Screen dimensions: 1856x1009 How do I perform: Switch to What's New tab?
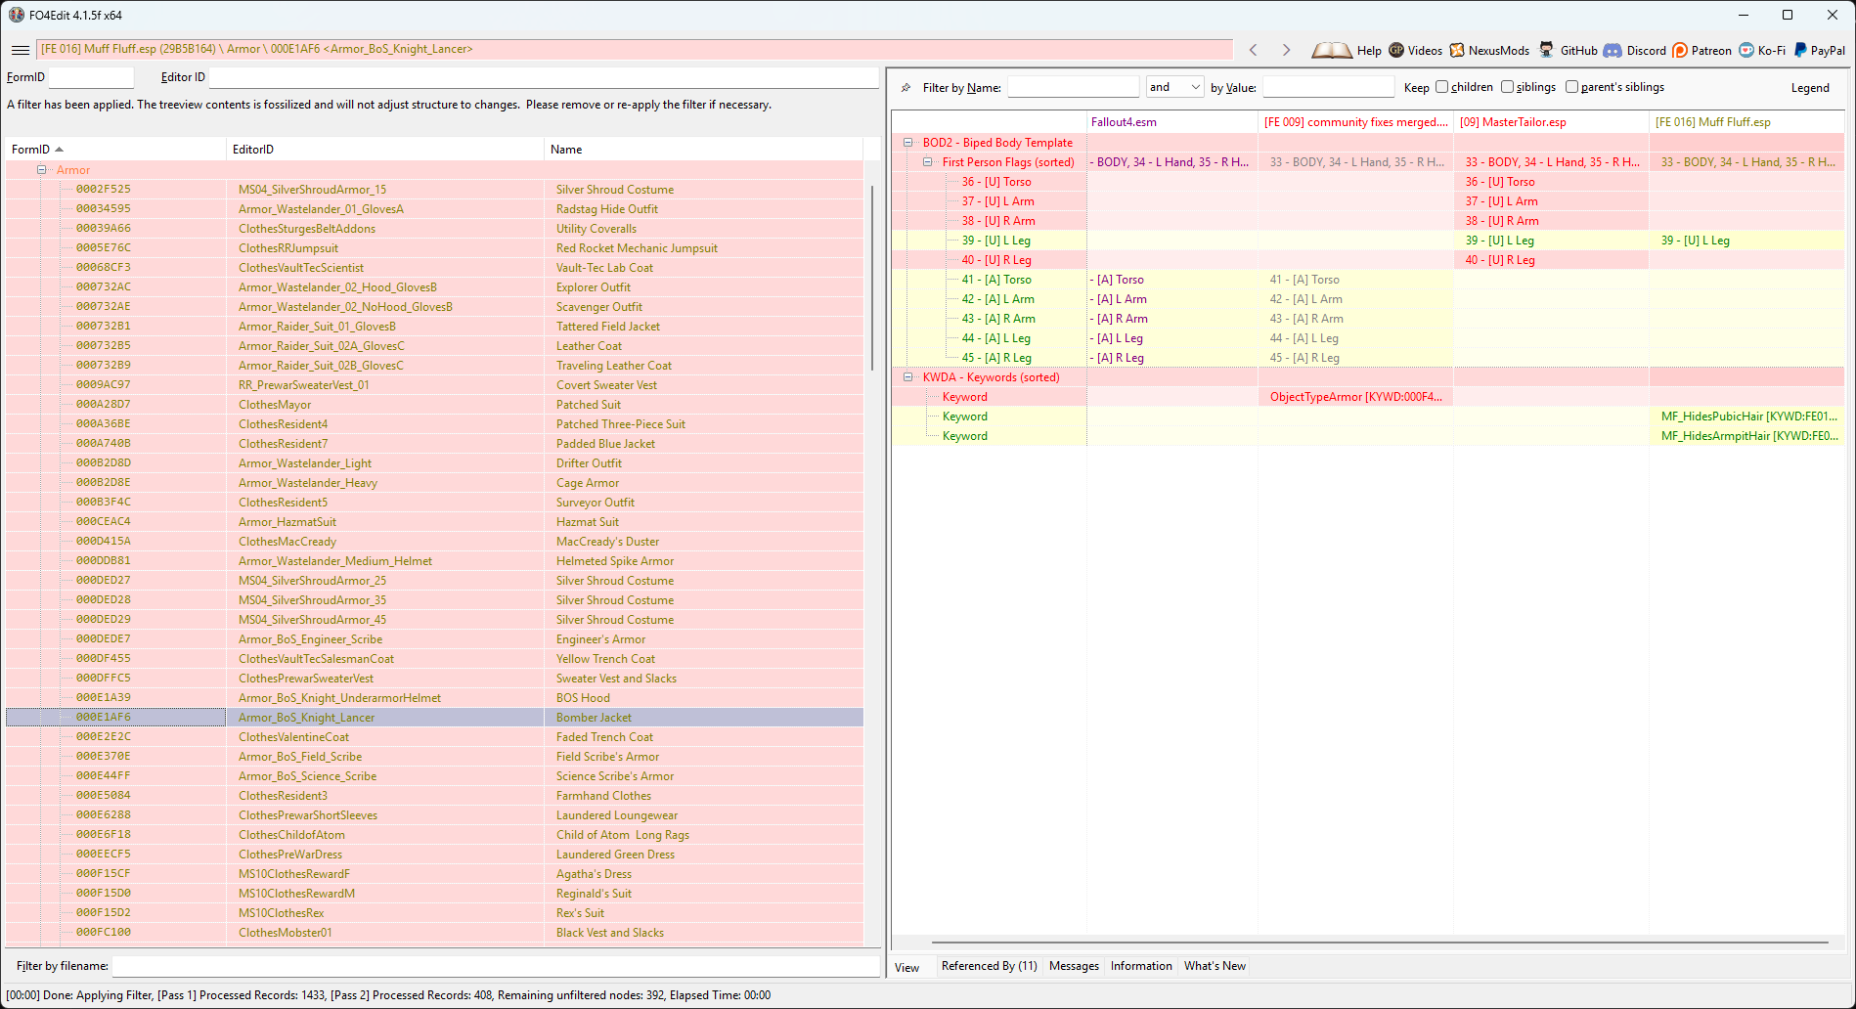point(1215,966)
